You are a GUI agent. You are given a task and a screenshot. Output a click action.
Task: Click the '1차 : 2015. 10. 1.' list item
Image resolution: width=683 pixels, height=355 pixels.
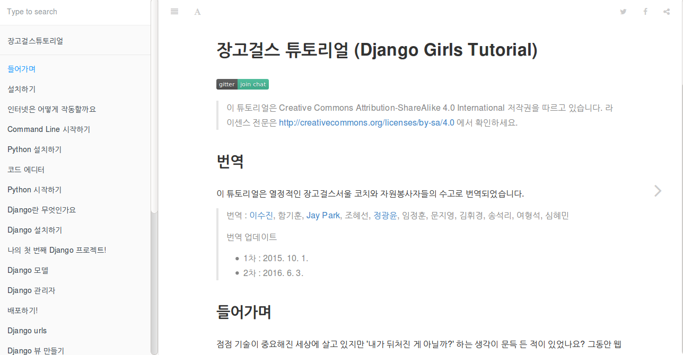click(x=276, y=259)
